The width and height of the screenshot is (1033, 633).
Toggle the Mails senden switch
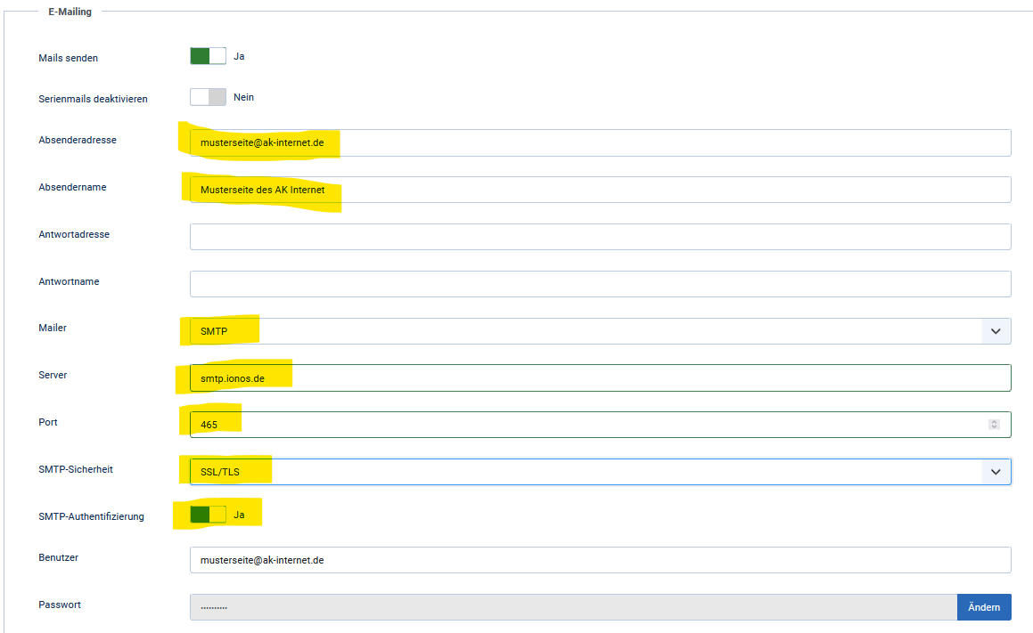208,56
